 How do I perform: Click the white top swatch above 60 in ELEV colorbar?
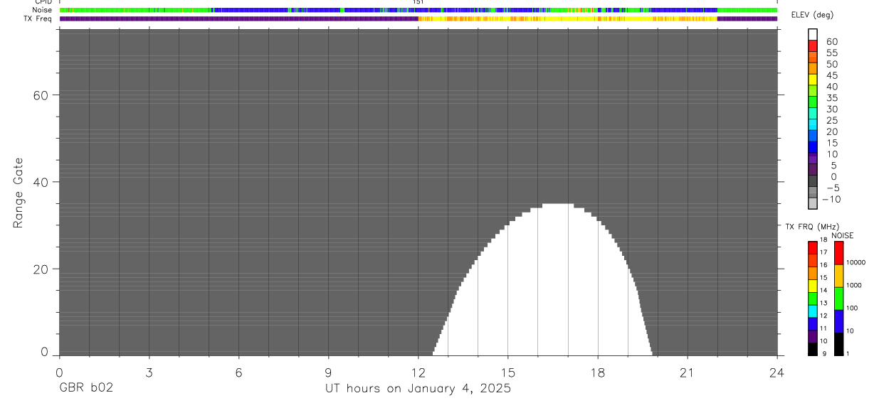click(x=813, y=35)
